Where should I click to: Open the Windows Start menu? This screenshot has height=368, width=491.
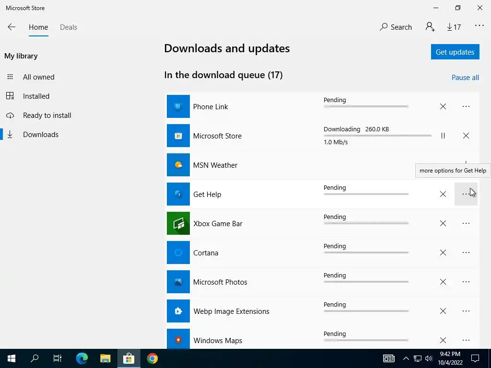(12, 358)
